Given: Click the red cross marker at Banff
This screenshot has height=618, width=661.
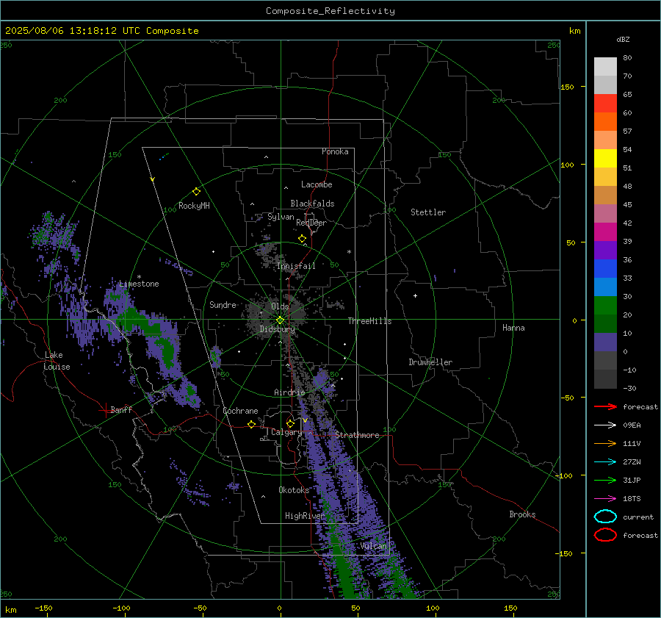Looking at the screenshot, I should point(105,410).
